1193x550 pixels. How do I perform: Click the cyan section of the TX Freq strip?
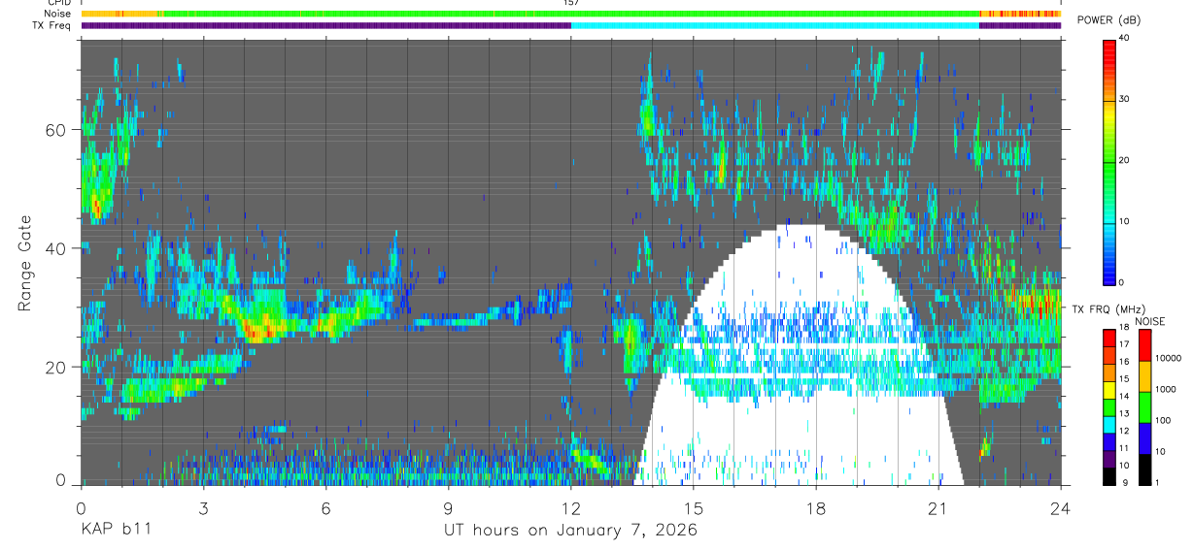tap(775, 26)
